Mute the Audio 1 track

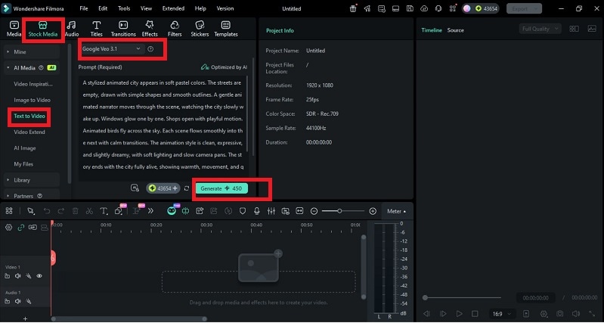[17, 301]
